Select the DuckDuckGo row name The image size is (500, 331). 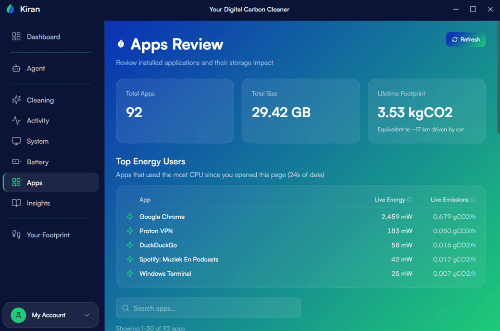click(x=158, y=245)
